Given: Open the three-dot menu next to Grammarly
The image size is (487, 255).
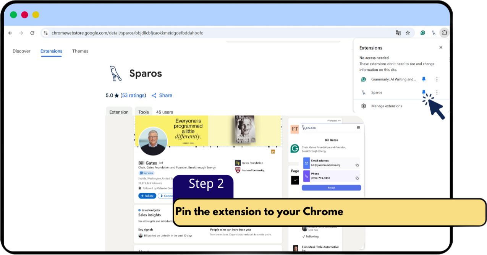Looking at the screenshot, I should click(x=437, y=79).
